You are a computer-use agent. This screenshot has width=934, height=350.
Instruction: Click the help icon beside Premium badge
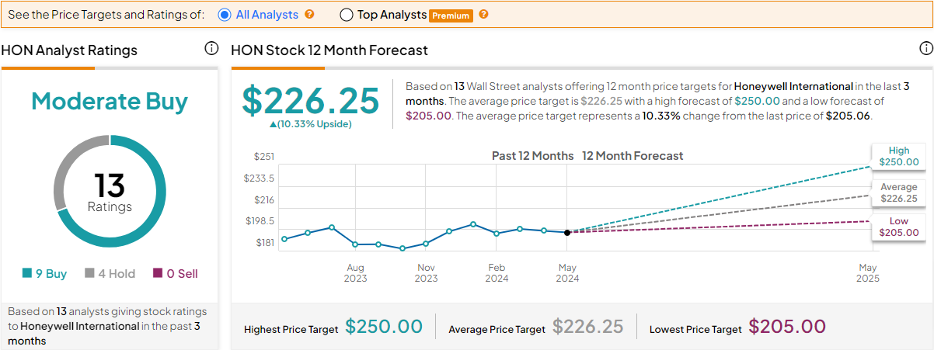(483, 14)
